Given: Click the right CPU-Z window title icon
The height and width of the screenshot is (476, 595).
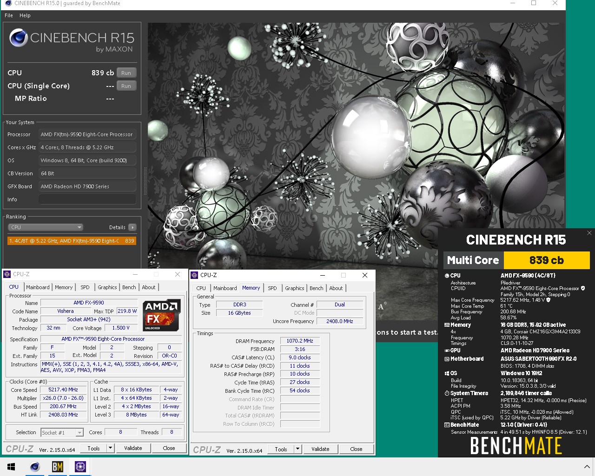Looking at the screenshot, I should click(x=195, y=275).
